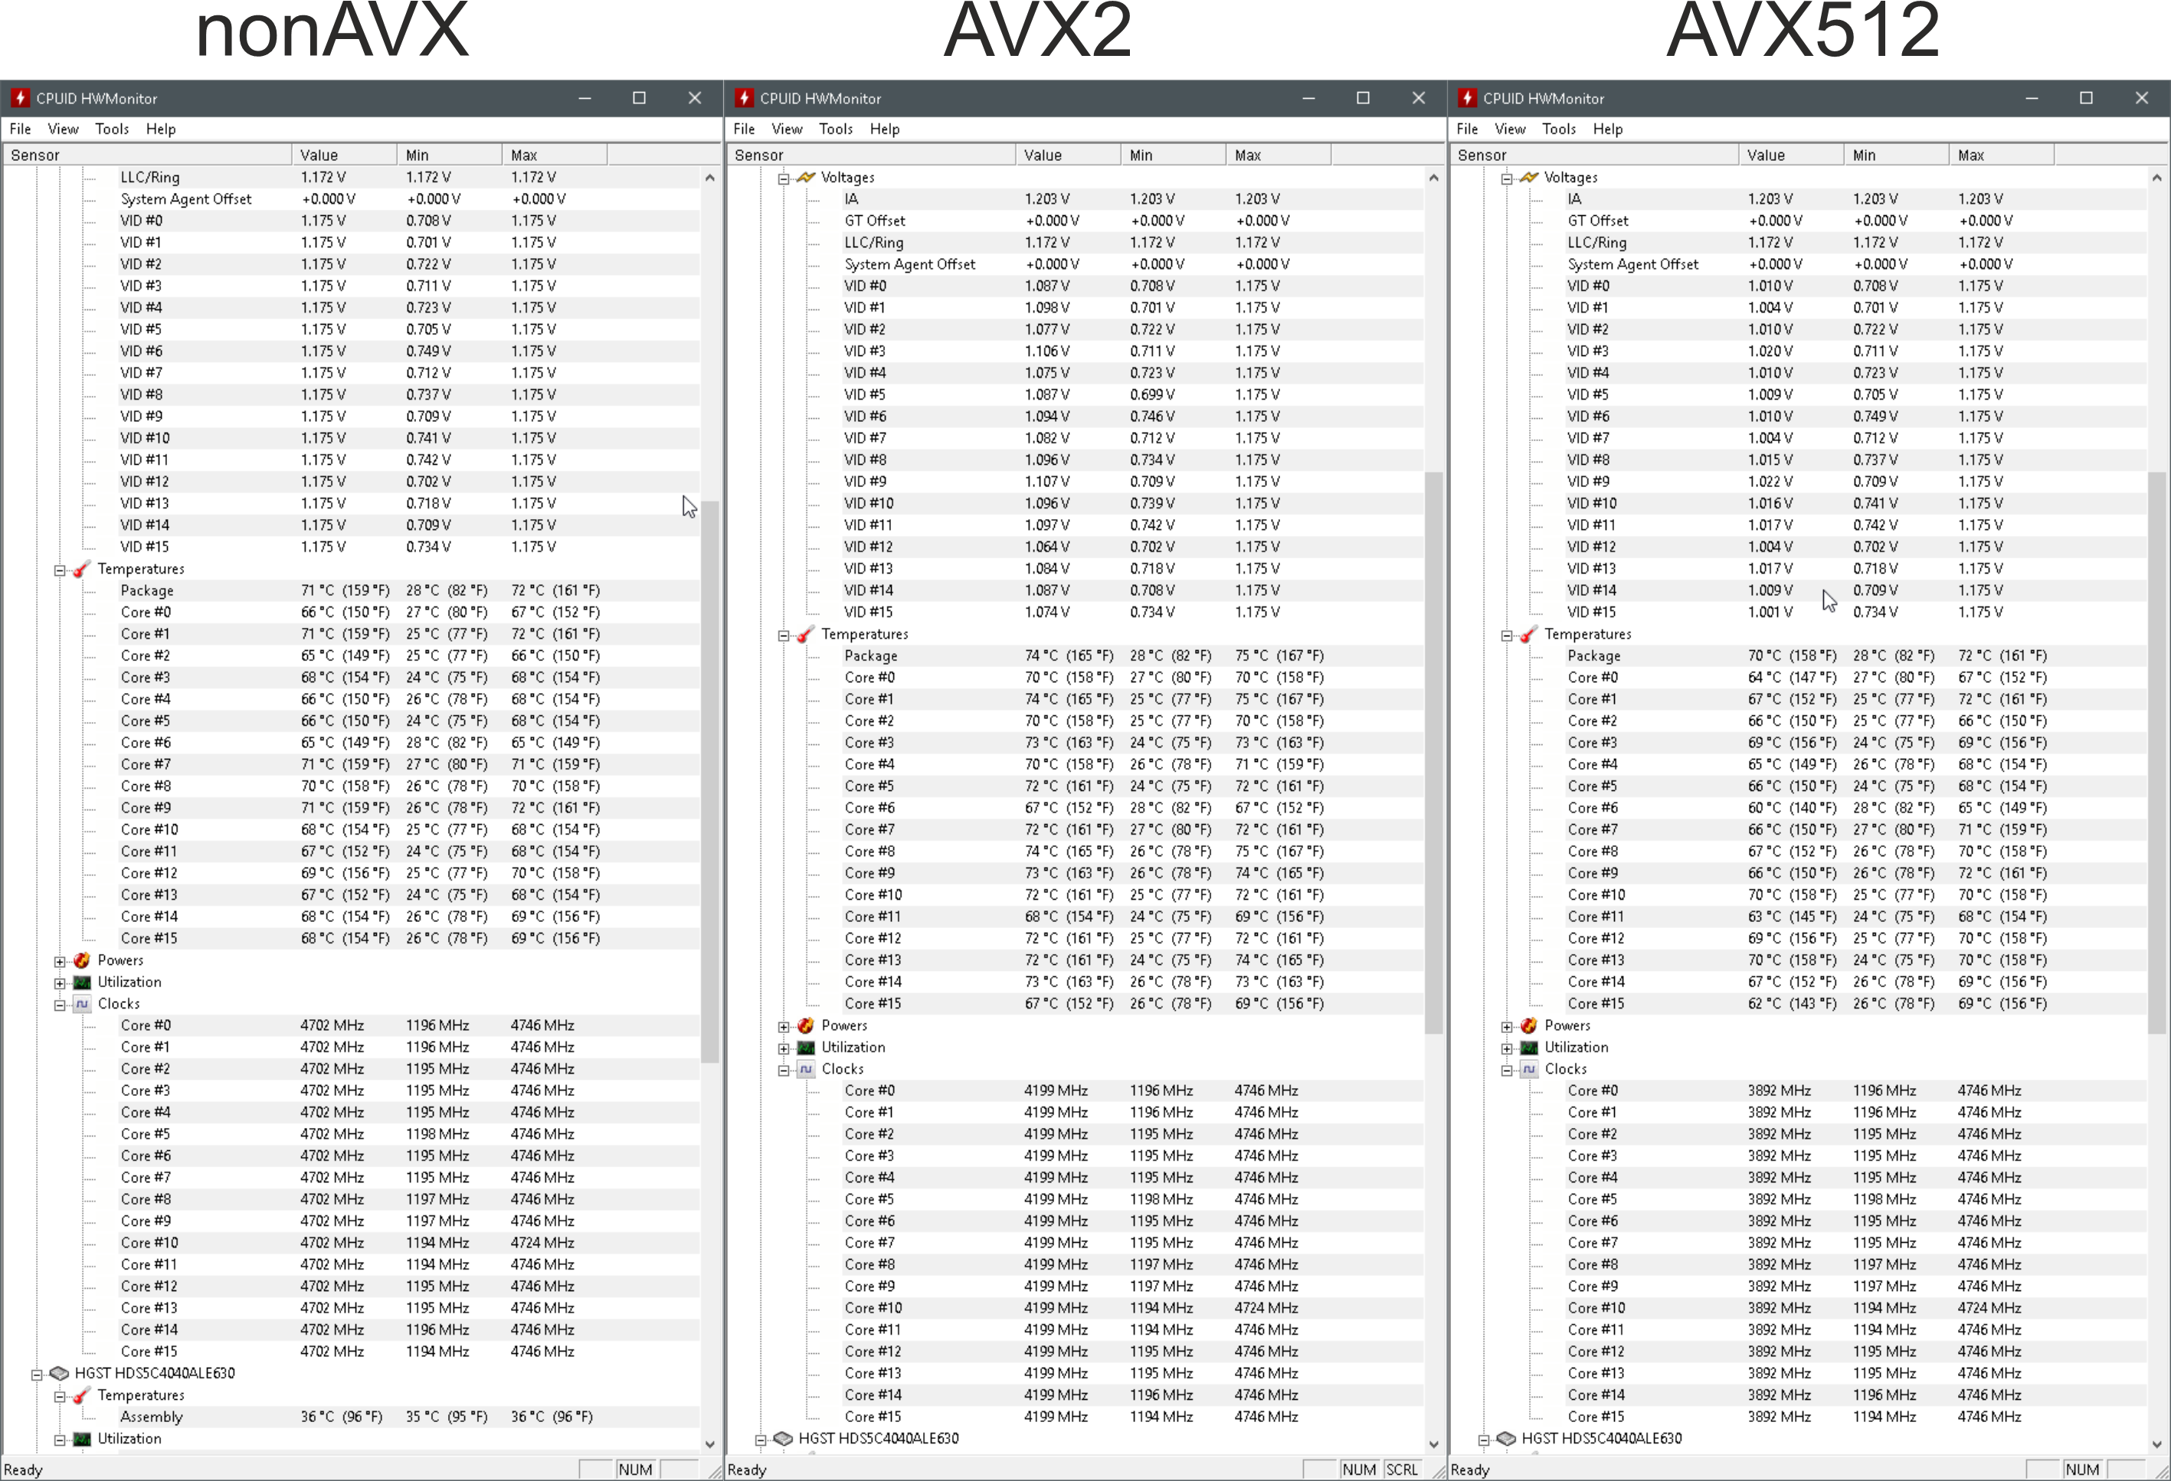
Task: Click the Powers flame icon in nonAVX window
Action: coord(81,960)
